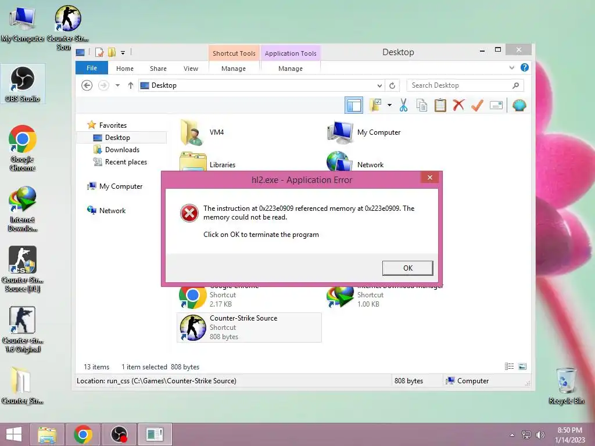Open the Windows Start button
Image resolution: width=595 pixels, height=446 pixels.
[14, 434]
